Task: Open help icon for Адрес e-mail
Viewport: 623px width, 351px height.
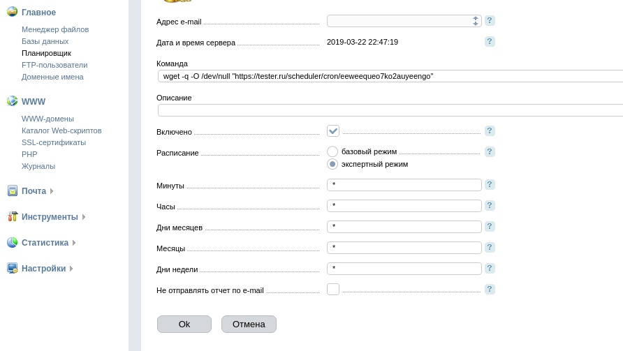Action: point(490,21)
